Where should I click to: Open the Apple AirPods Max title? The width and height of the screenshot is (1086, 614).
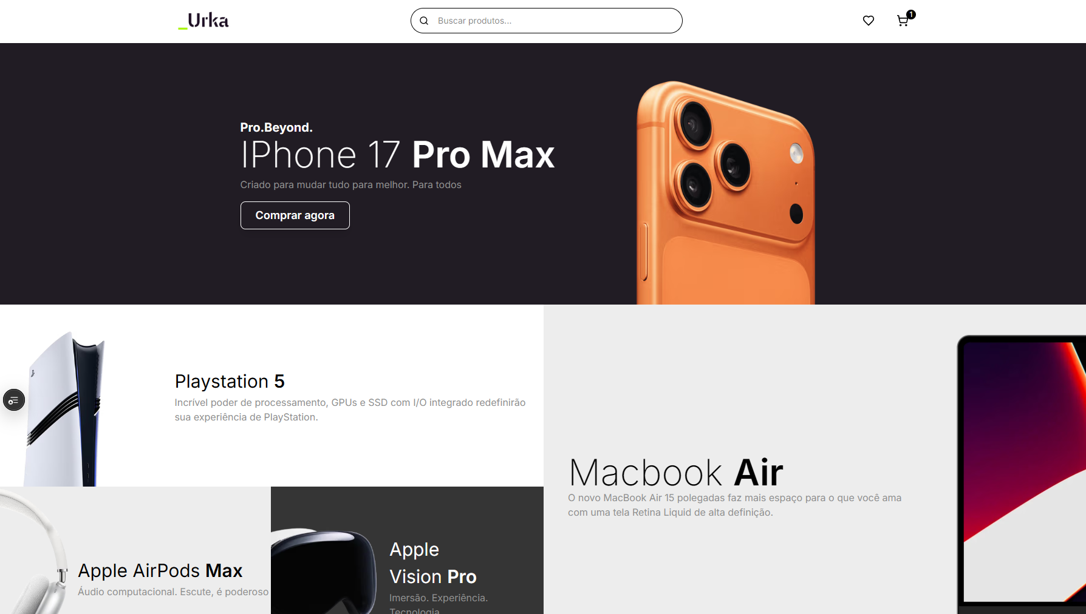[x=160, y=570]
